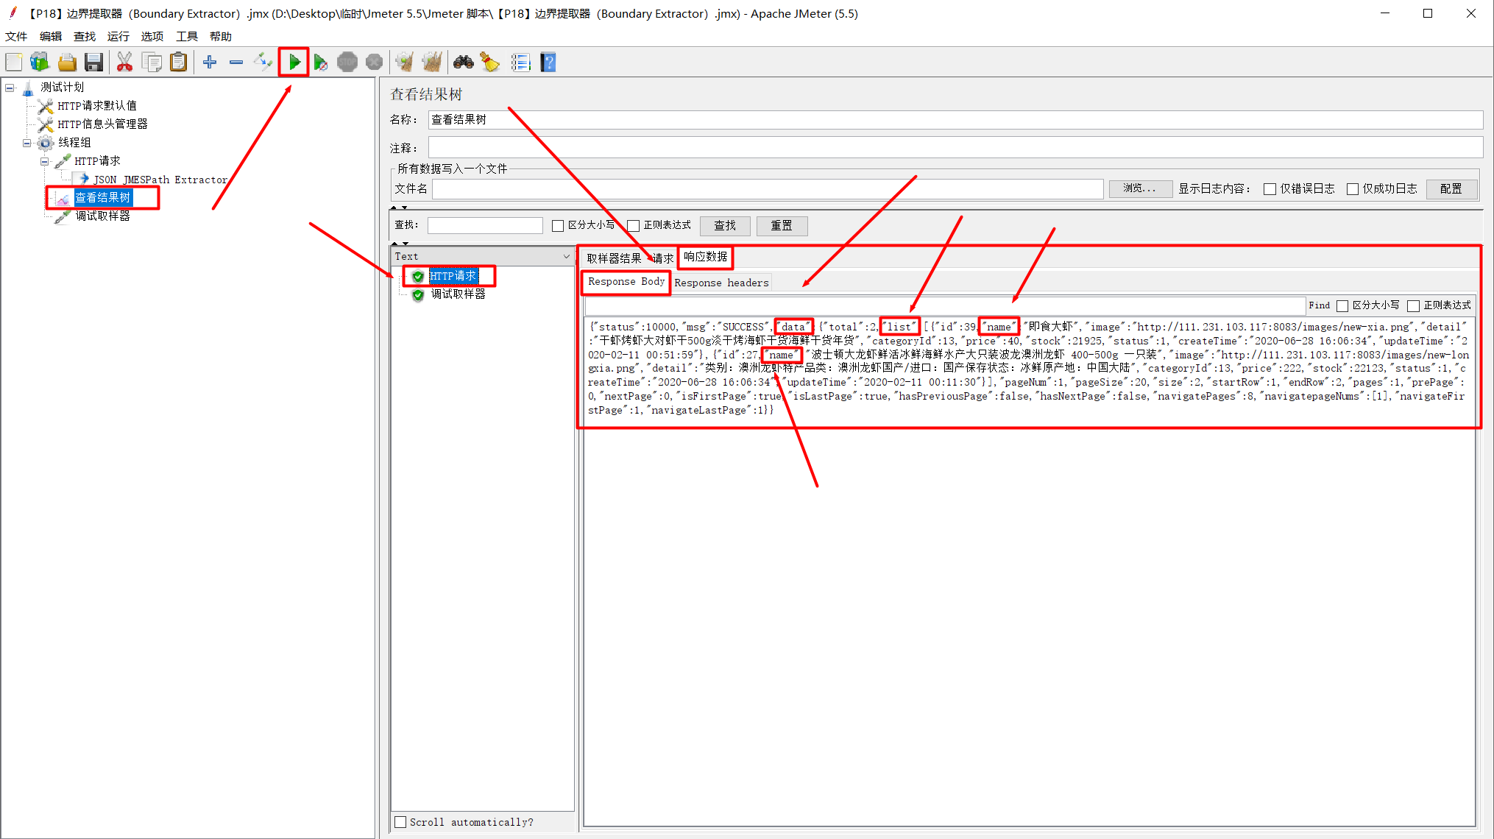Viewport: 1494px width, 839px height.
Task: Open a test plan file
Action: [x=67, y=63]
